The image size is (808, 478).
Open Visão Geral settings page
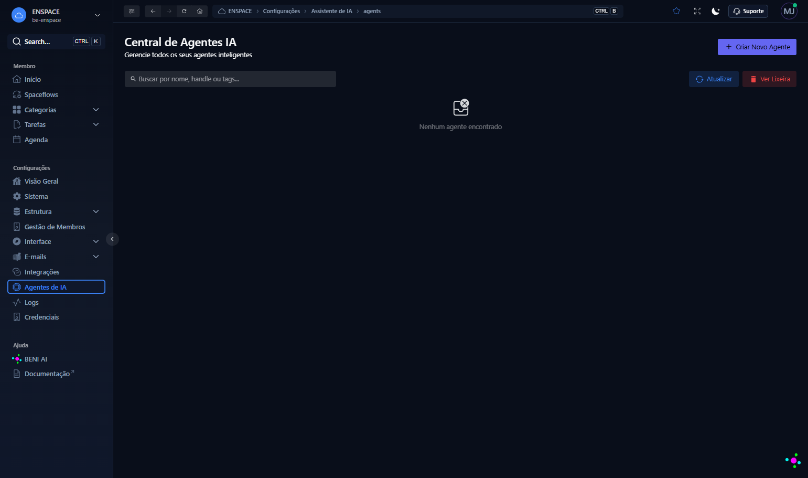click(x=56, y=181)
